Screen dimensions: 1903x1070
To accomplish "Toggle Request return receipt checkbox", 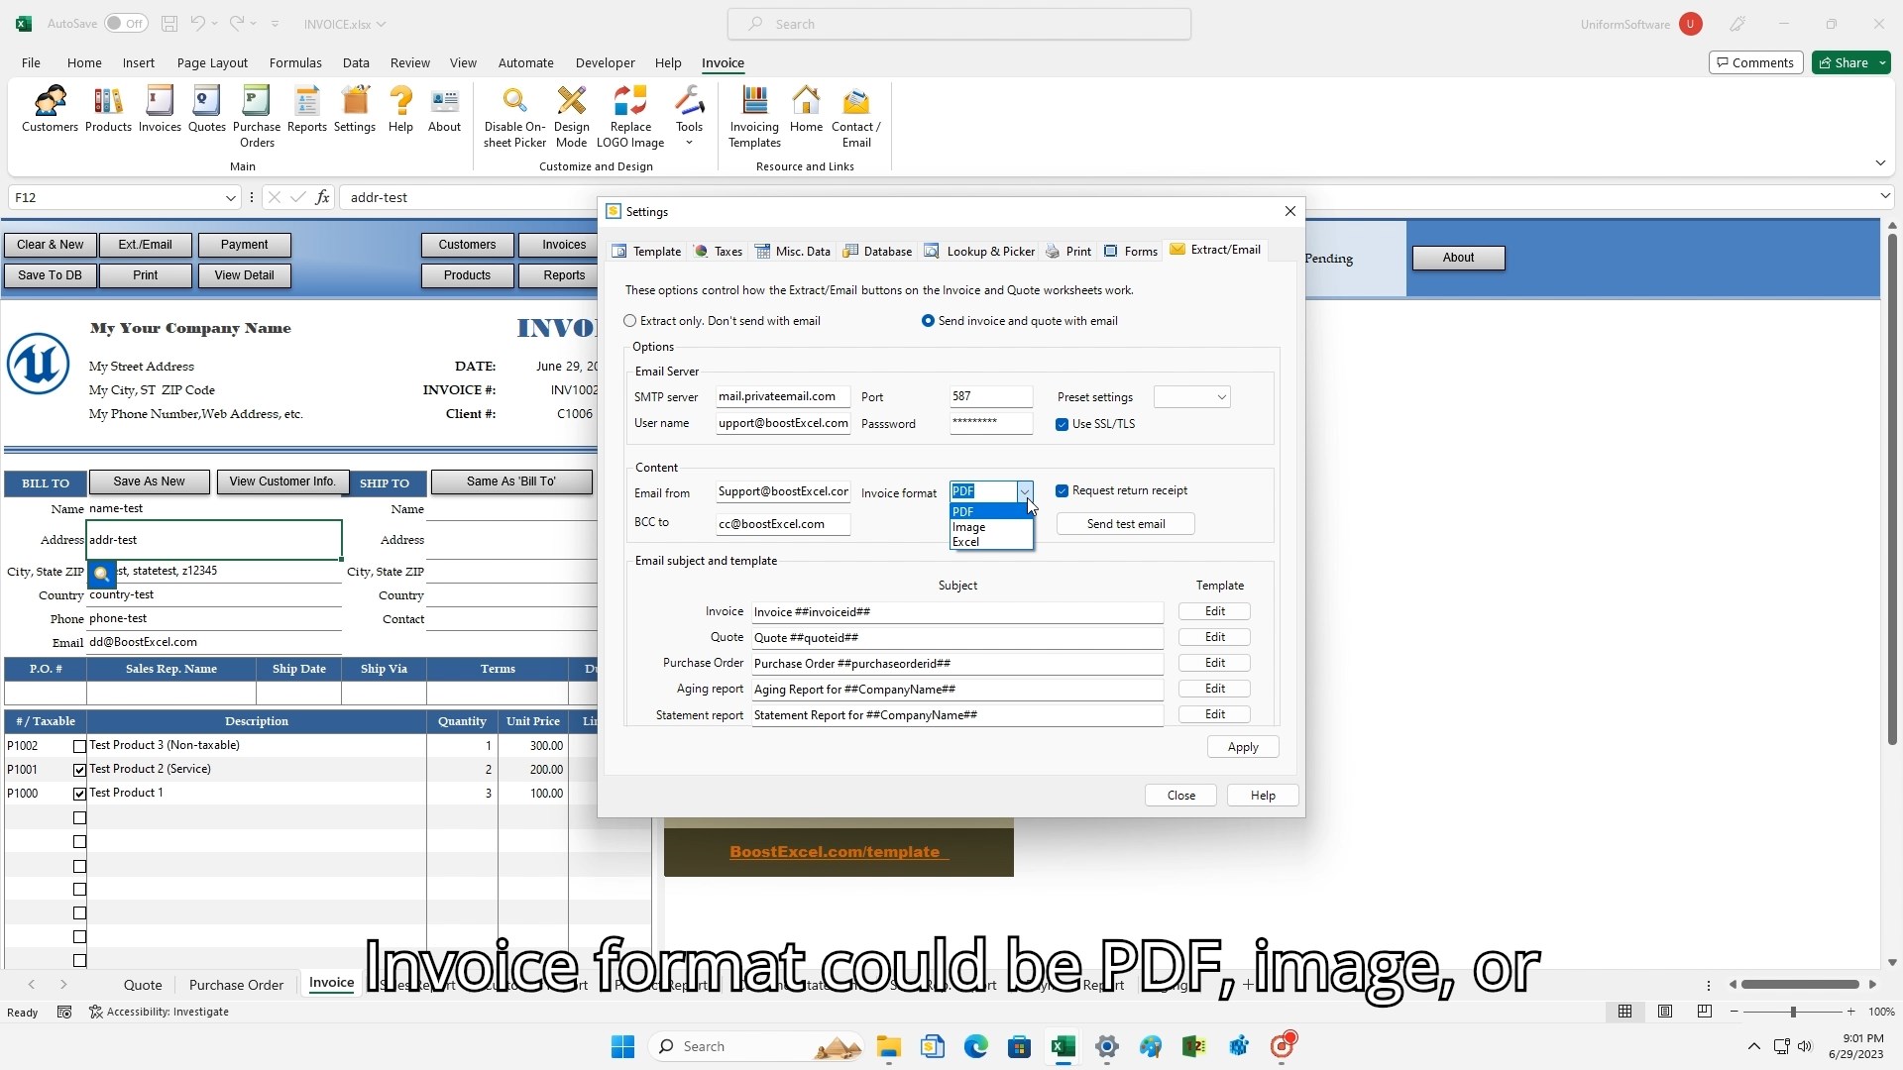I will [x=1063, y=491].
